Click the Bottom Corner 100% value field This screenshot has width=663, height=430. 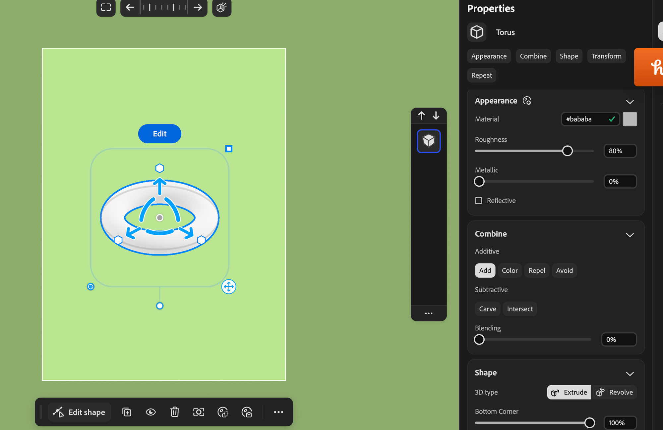[x=620, y=423]
